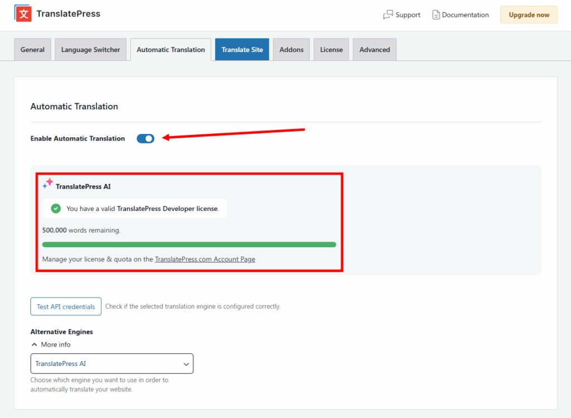
Task: Click the Documentation page icon
Action: pos(435,15)
